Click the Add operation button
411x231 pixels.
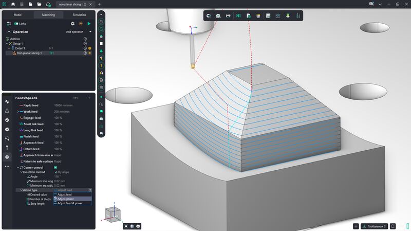74,32
